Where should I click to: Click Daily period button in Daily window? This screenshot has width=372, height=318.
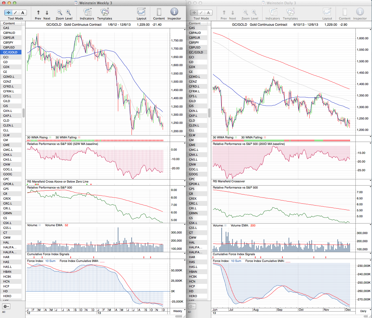click(x=363, y=311)
